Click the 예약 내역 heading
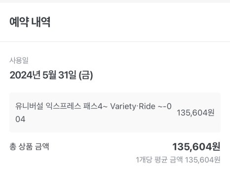The height and width of the screenshot is (182, 230). (30, 22)
